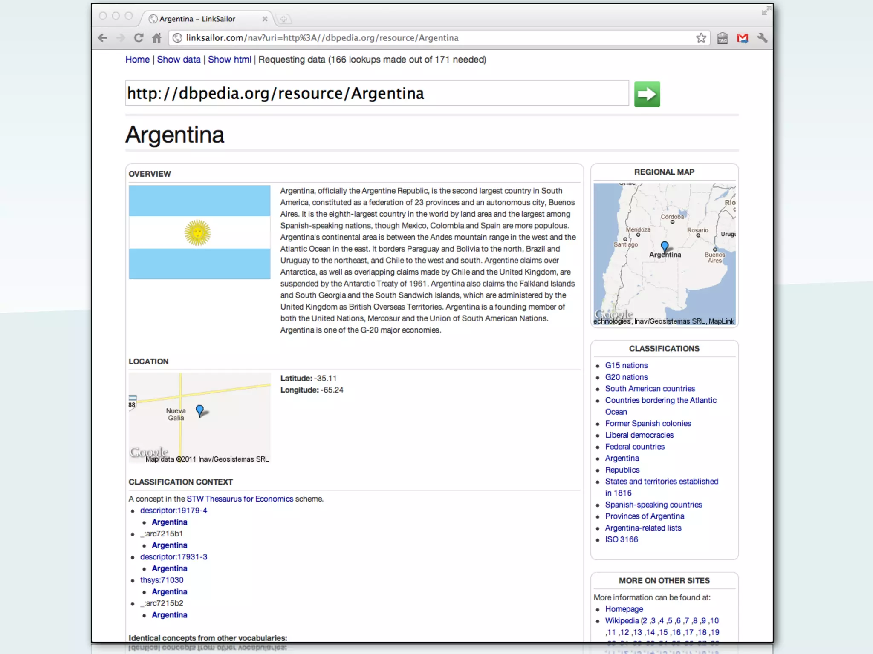This screenshot has width=873, height=654.
Task: Click the browser address bar URL
Action: click(x=322, y=38)
